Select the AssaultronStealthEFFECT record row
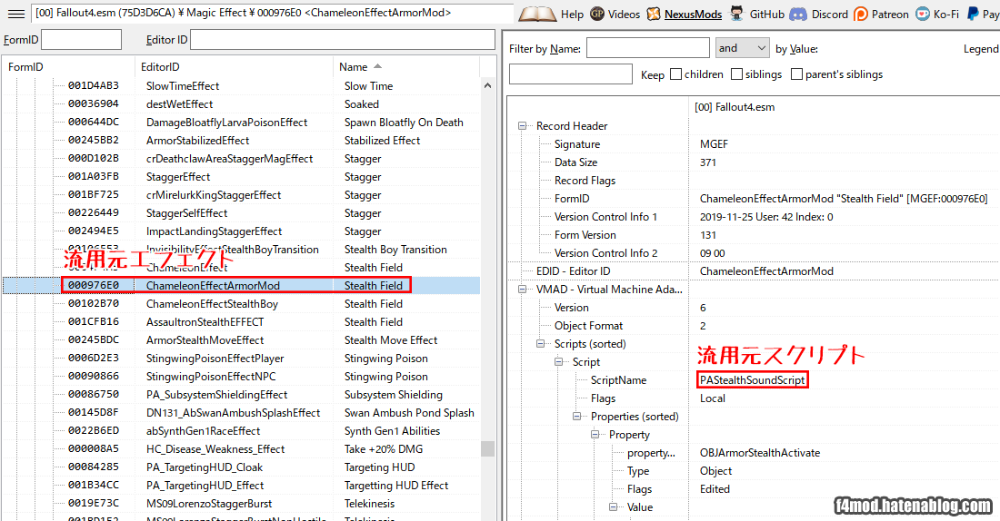The image size is (1000, 521). coord(241,321)
